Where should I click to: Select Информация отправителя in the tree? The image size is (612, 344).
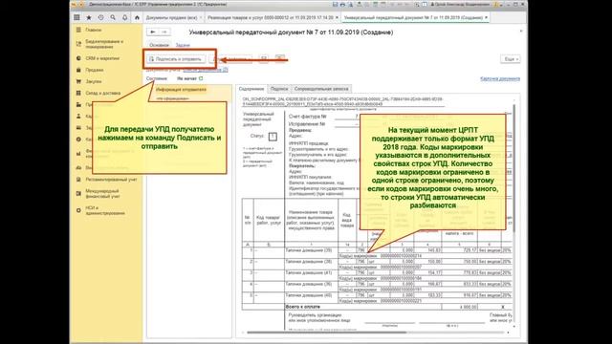181,89
